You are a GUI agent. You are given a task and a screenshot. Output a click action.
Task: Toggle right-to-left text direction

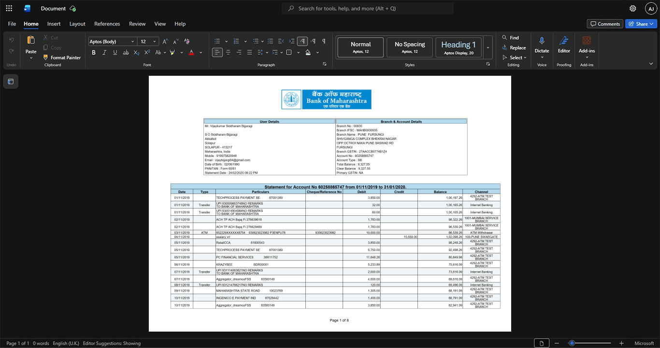pyautogui.click(x=313, y=42)
